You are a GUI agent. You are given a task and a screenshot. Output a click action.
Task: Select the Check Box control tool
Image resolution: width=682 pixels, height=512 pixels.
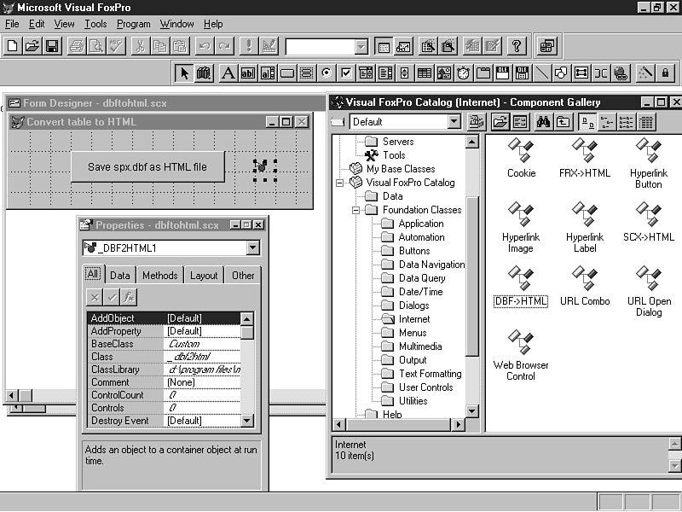tap(346, 73)
